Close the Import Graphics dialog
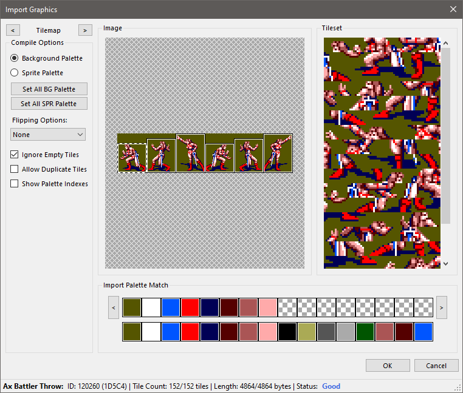The height and width of the screenshot is (393, 463). coord(453,10)
